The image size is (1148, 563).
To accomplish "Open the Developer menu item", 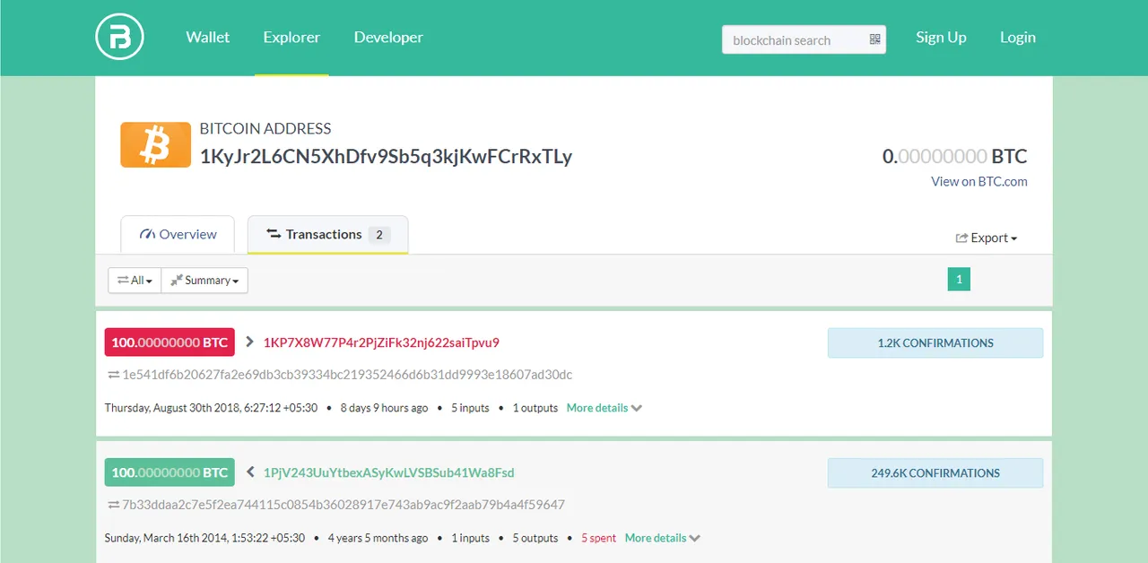I will click(x=388, y=38).
